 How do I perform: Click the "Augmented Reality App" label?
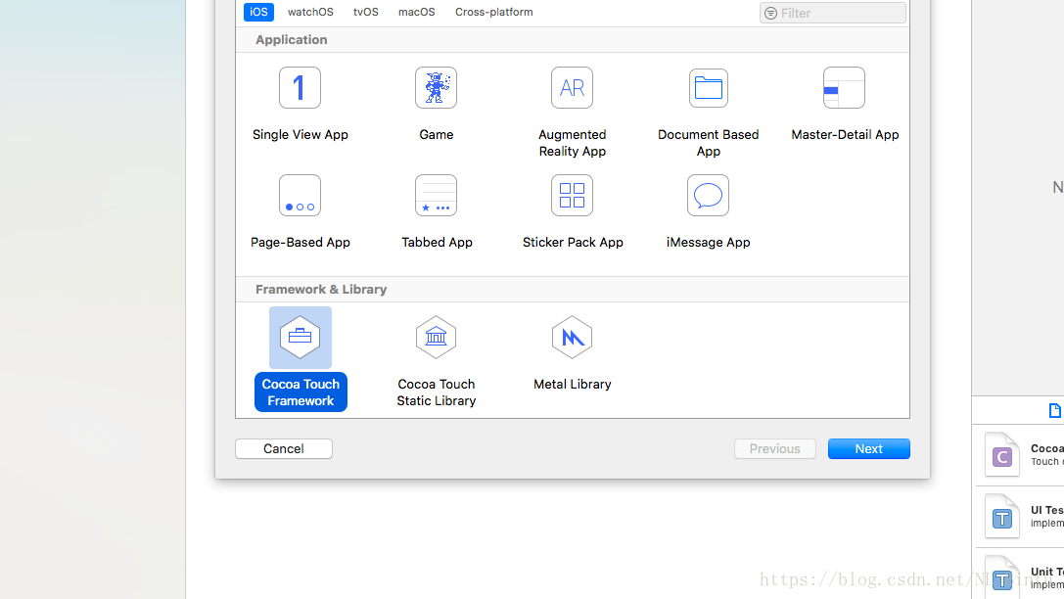pos(572,143)
